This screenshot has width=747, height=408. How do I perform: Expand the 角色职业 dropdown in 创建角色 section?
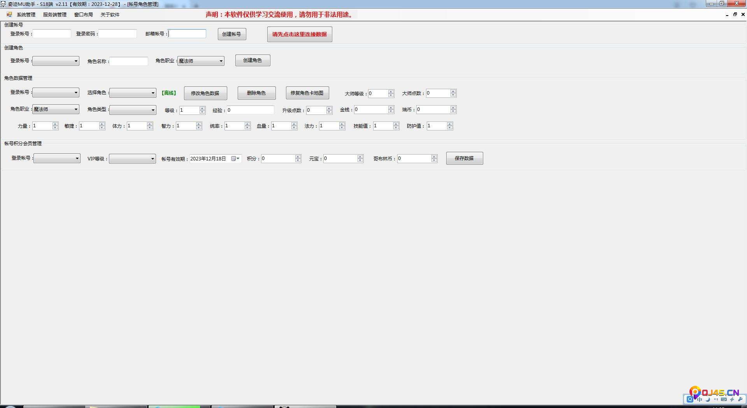point(221,61)
